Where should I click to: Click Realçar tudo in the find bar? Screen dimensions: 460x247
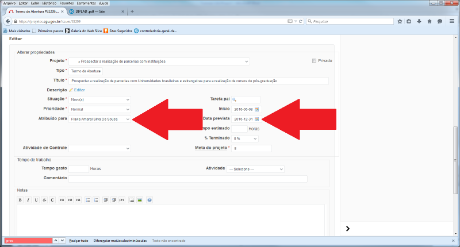coord(79,240)
